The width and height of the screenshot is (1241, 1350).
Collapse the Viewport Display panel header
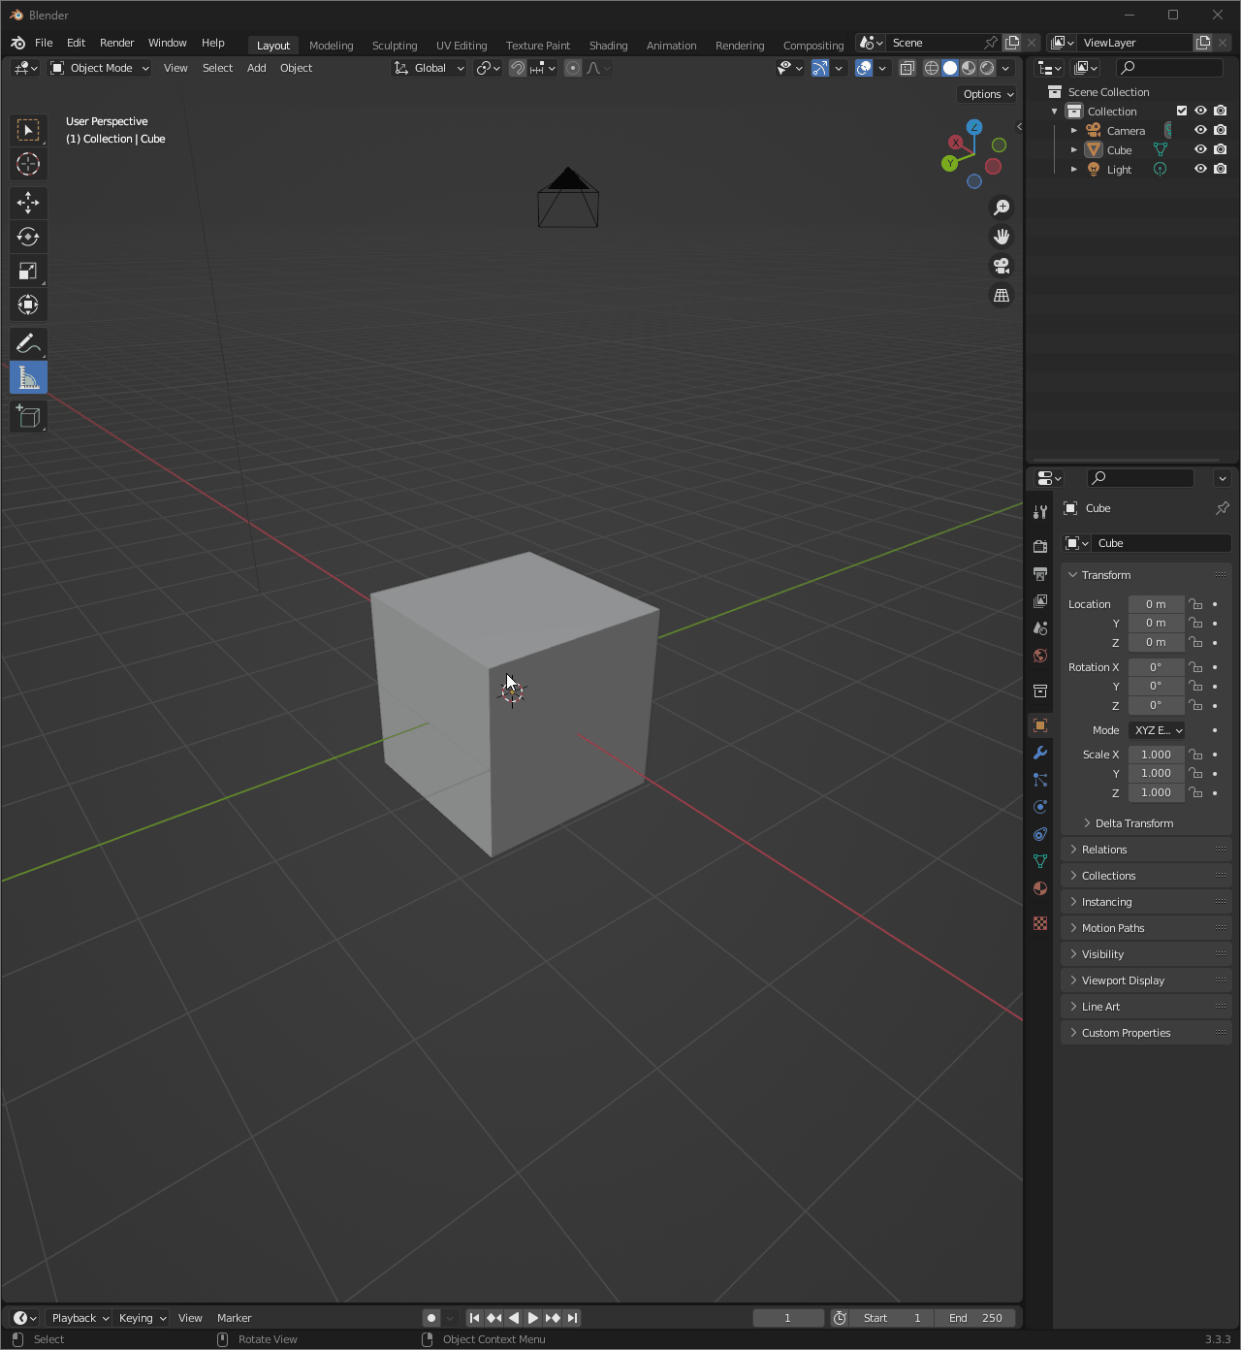[1122, 980]
